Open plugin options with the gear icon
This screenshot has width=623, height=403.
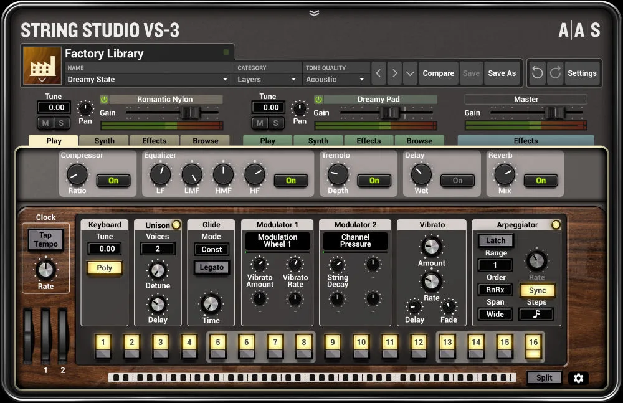[579, 377]
